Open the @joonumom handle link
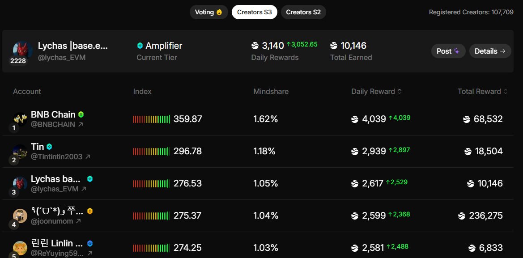The height and width of the screenshot is (258, 523). 52,221
